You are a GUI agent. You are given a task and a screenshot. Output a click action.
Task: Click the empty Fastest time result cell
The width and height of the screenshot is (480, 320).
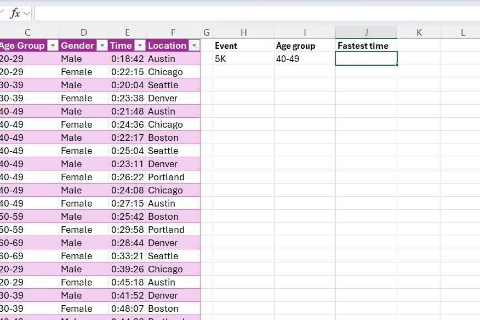tap(366, 59)
